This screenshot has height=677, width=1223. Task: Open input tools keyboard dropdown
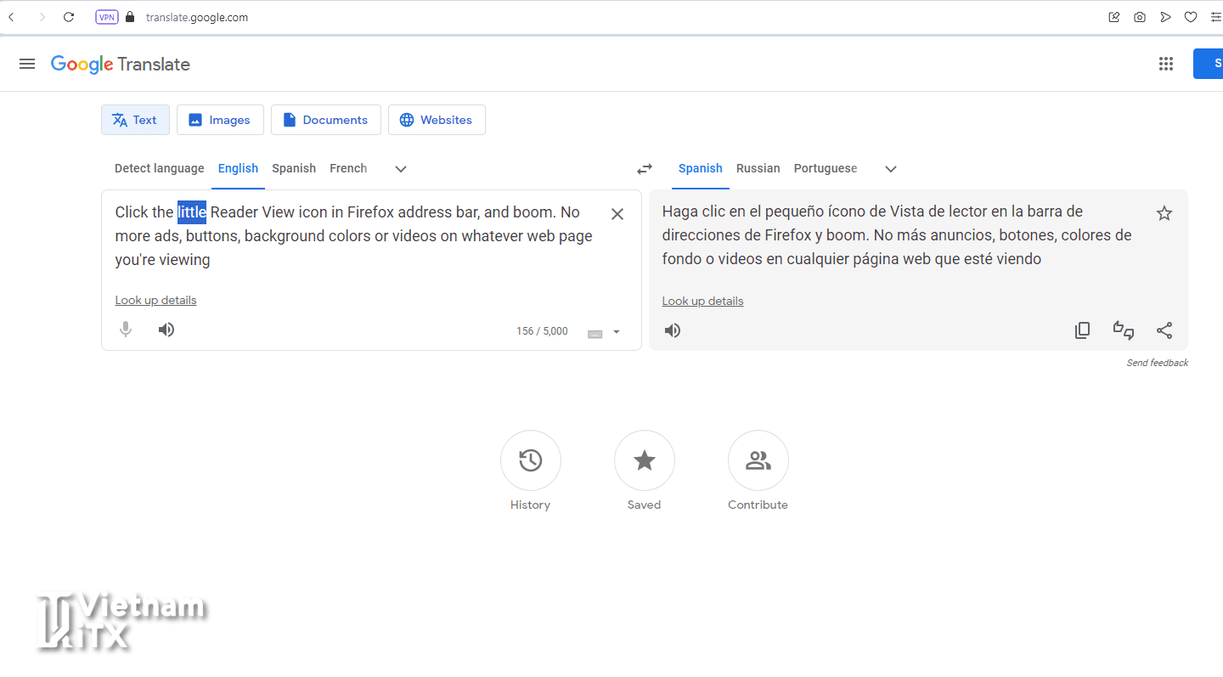pyautogui.click(x=617, y=332)
